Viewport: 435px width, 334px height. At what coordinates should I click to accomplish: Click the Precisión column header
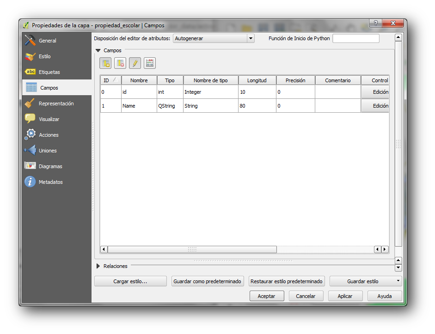coord(295,80)
